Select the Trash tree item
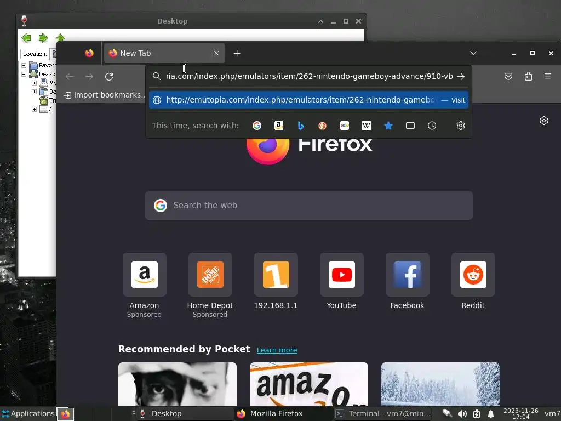The width and height of the screenshot is (561, 421). (x=48, y=101)
